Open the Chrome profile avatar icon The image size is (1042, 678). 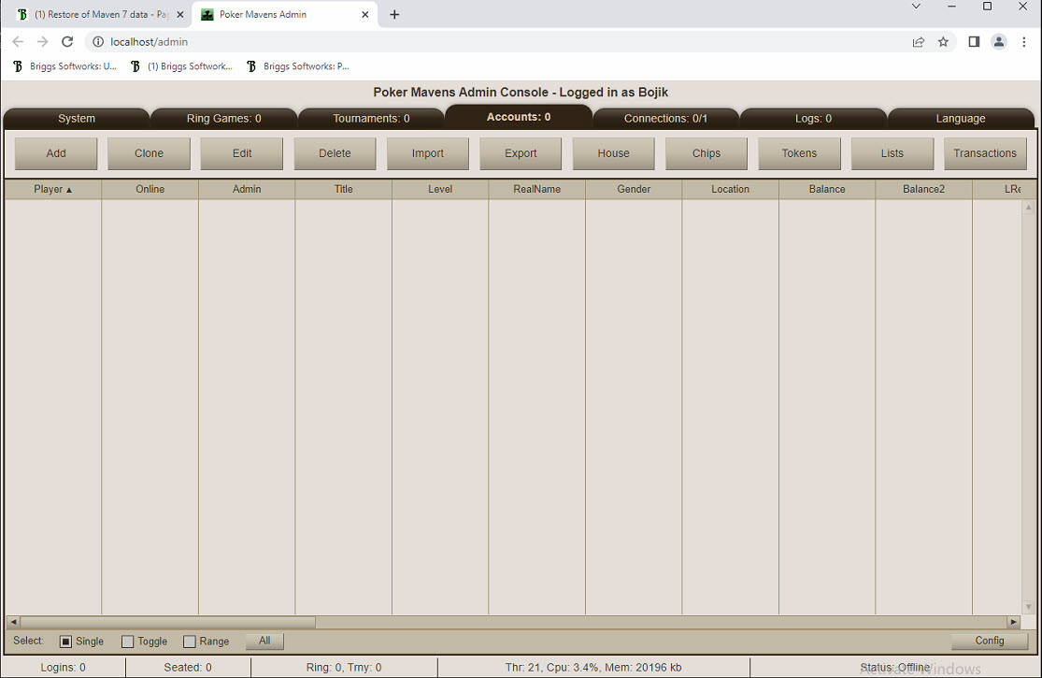999,42
